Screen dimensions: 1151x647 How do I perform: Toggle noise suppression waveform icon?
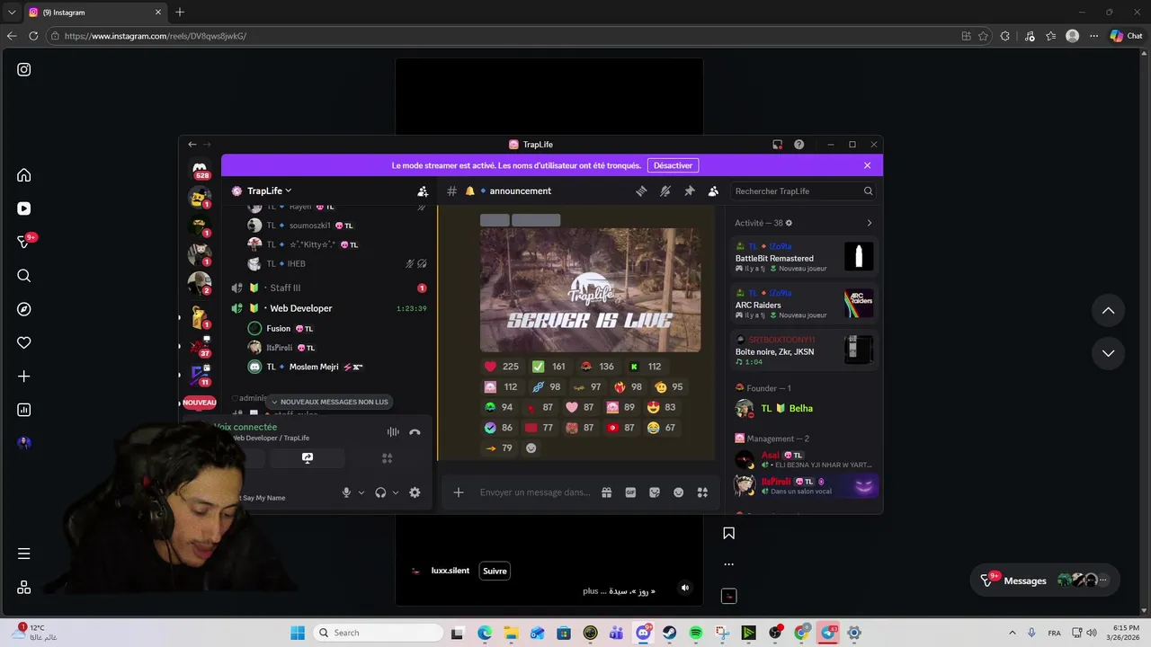[x=393, y=432]
